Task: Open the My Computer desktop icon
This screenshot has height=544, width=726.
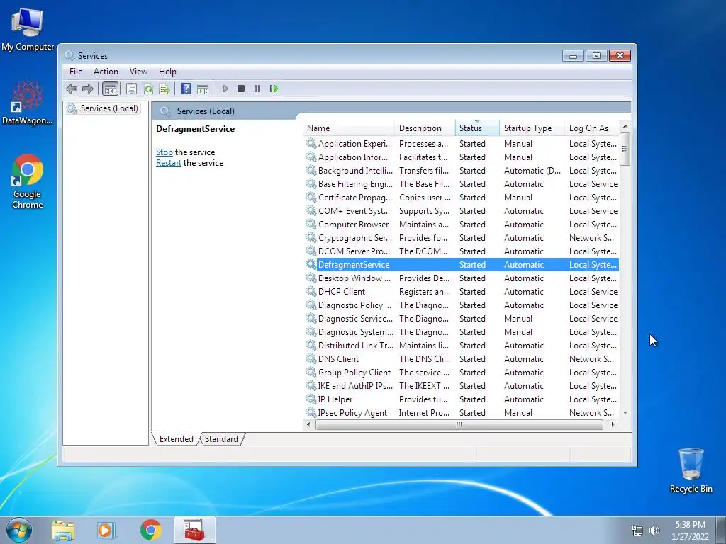Action: coord(28,28)
